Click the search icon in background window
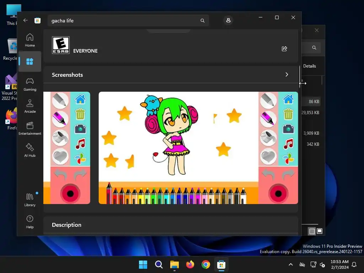This screenshot has width=364, height=273. point(314,48)
